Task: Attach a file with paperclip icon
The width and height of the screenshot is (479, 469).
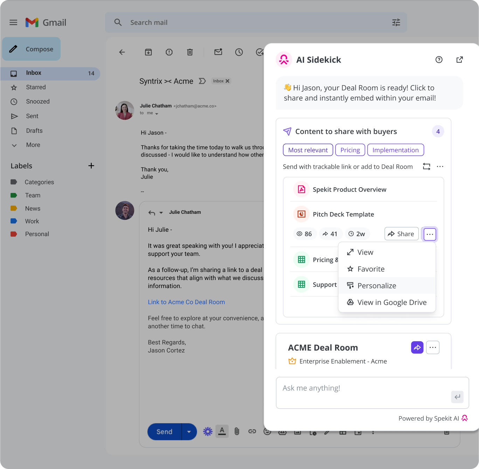Action: pos(237,432)
